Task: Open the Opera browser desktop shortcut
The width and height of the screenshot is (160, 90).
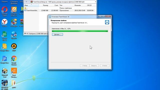Action: [4, 11]
